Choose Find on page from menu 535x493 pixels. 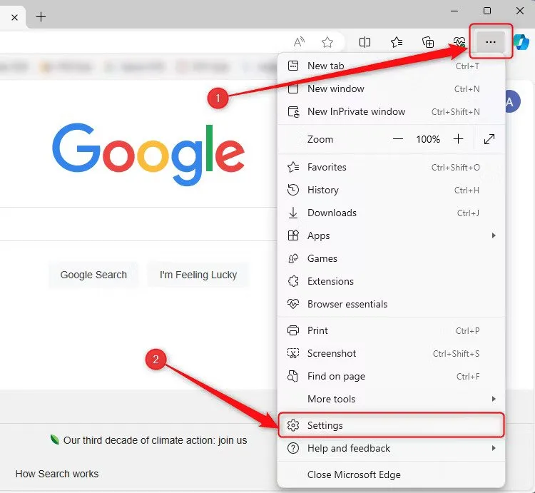[391, 376]
